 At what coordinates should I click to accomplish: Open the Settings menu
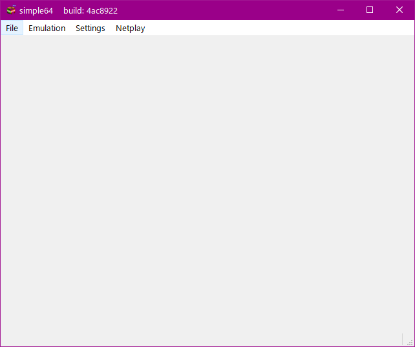click(90, 28)
